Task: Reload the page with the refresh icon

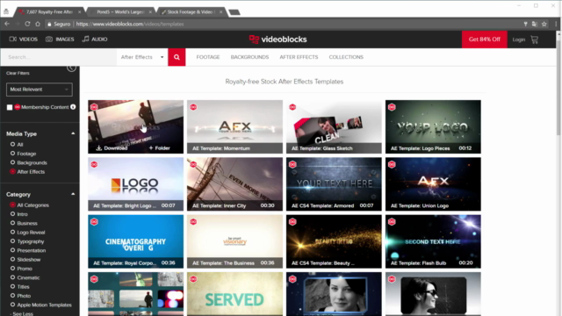Action: pos(27,24)
